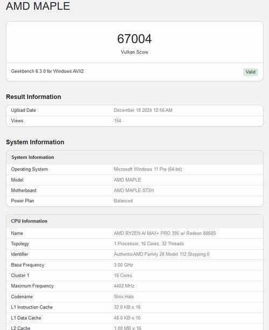Screen dimensions: 269x330
Task: Click the Codename label
Action: [22, 297]
